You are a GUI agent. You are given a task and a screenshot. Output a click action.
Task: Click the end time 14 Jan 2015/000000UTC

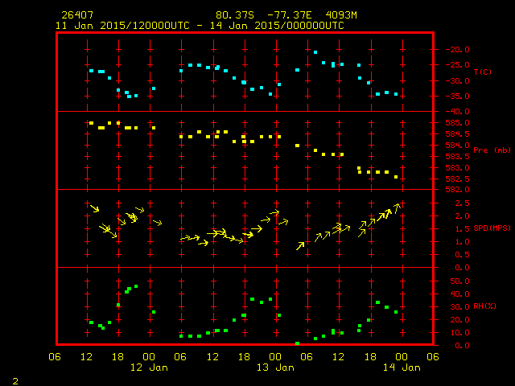pos(277,26)
